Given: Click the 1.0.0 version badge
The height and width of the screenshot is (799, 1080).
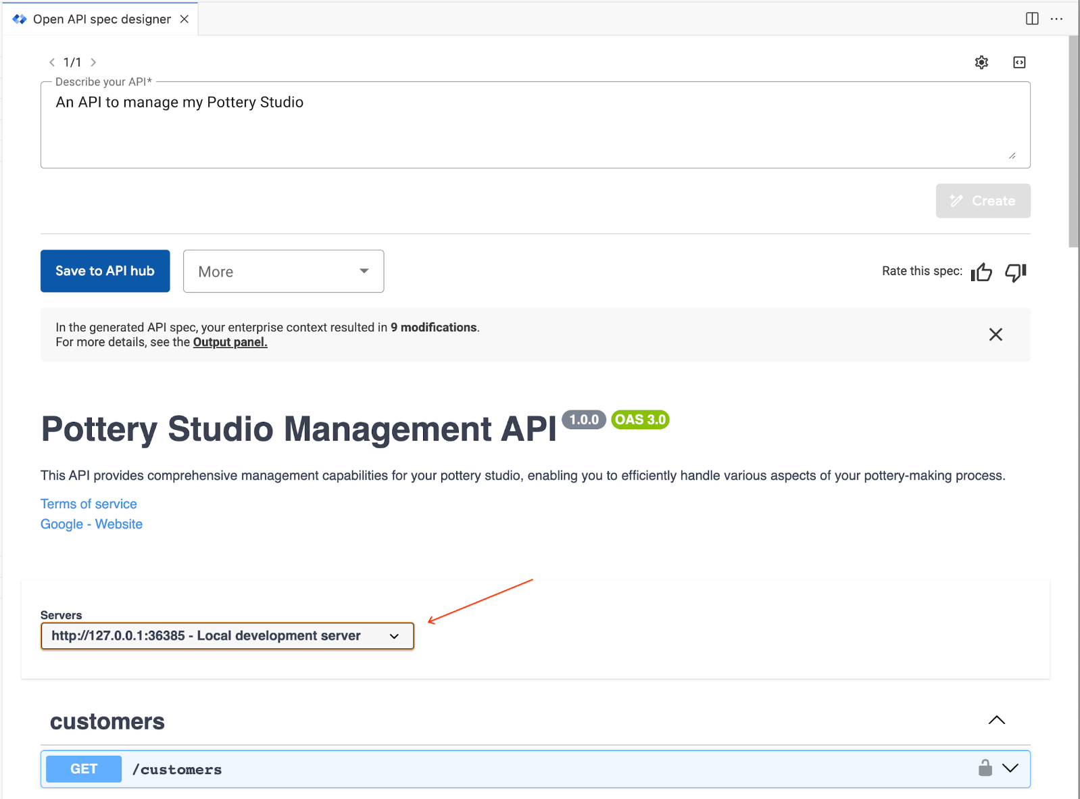Looking at the screenshot, I should pos(584,420).
